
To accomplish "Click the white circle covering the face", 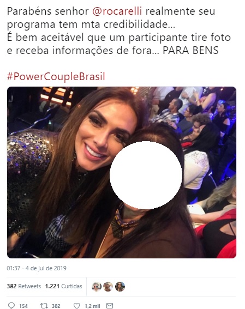I will click(x=146, y=175).
